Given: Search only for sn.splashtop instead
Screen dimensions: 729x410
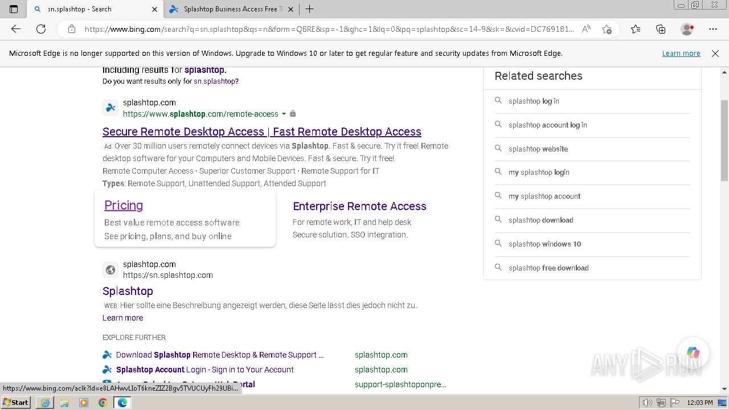Looking at the screenshot, I should [x=214, y=81].
